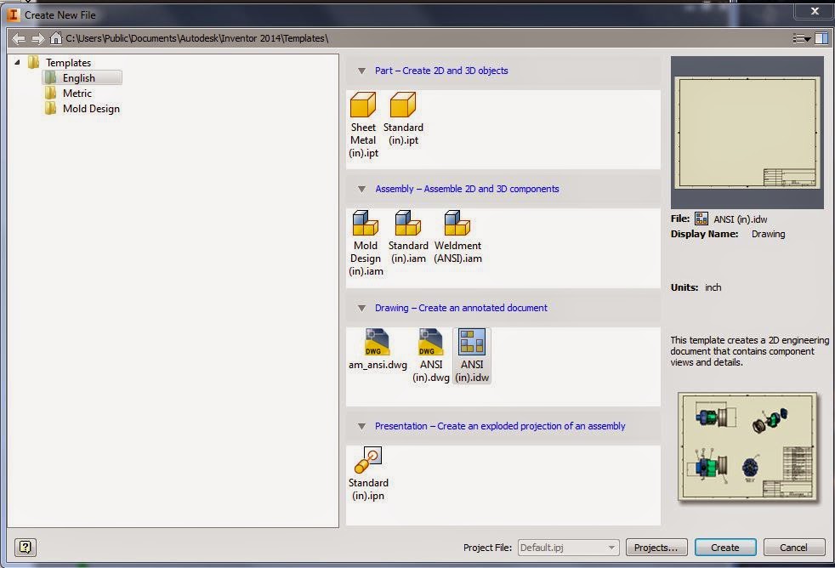Click the Home icon in path bar
This screenshot has width=835, height=568.
[x=55, y=38]
